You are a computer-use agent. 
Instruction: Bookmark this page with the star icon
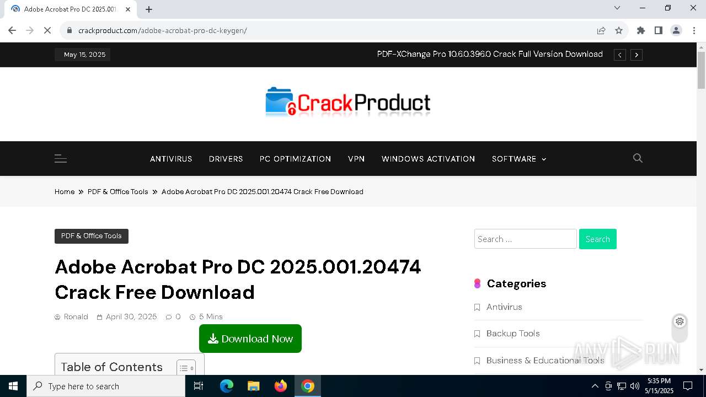click(619, 30)
